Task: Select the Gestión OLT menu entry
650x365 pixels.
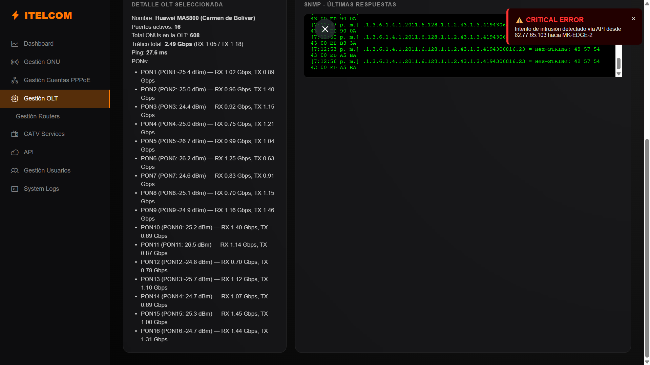Action: point(55,98)
